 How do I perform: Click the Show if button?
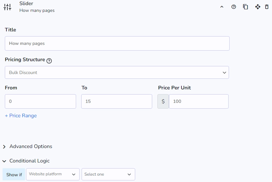pyautogui.click(x=14, y=174)
